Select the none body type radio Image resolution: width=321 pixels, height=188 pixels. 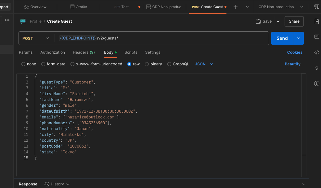23,64
